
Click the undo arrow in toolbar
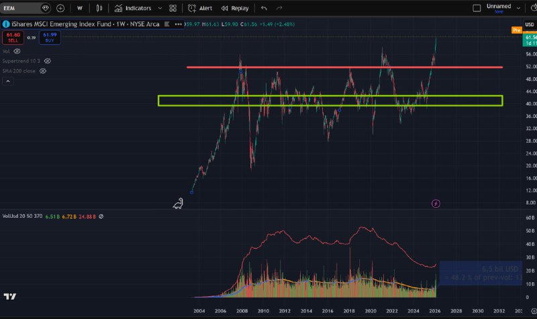[264, 8]
